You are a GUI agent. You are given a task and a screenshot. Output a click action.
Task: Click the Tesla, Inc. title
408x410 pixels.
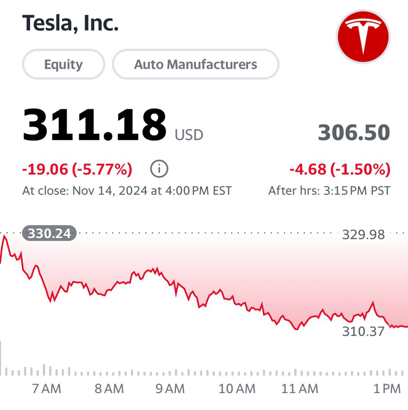[x=70, y=23]
